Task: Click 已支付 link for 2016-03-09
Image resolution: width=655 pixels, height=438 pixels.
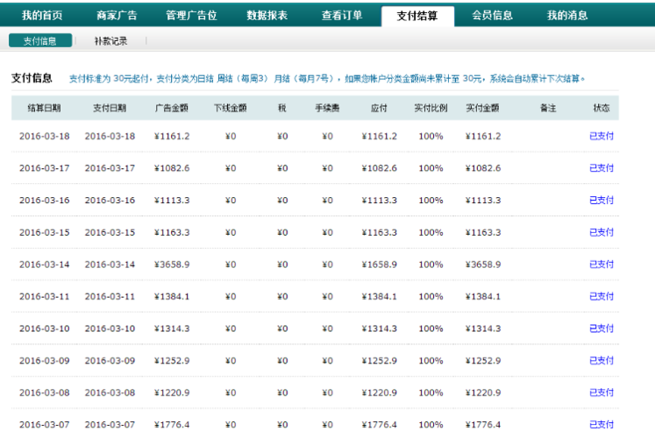Action: pos(602,361)
